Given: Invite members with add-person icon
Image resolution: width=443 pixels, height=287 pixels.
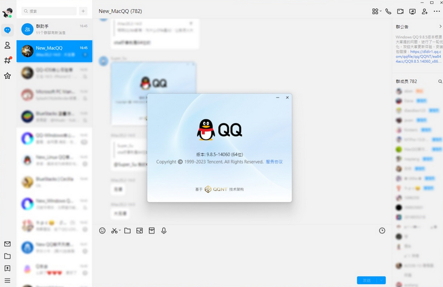Looking at the screenshot, I should (x=424, y=11).
